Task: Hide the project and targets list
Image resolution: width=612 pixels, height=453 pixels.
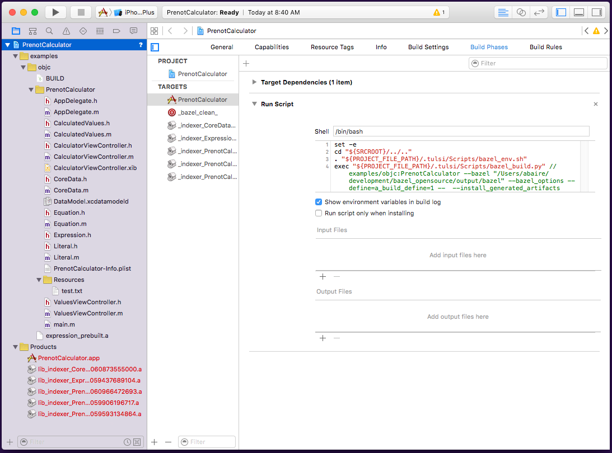Action: tap(155, 47)
